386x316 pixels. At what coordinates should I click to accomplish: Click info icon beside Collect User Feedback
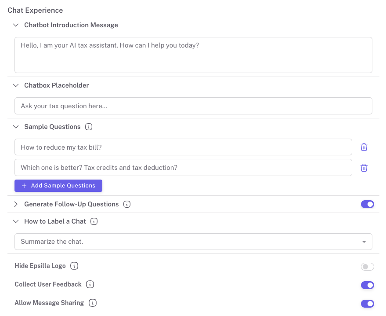[90, 285]
